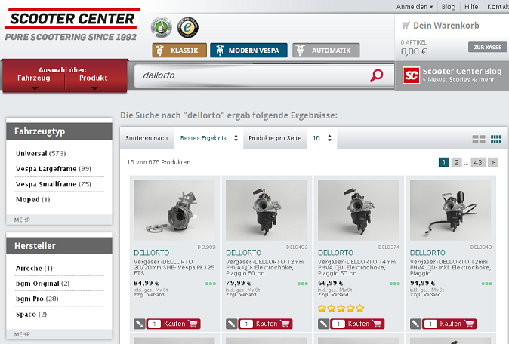Screen dimensions: 509x344
Task: Open thumbnail of DEL909 SHB carburetor
Action: [174, 210]
